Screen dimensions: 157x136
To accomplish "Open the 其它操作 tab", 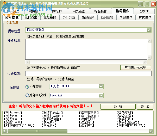I will [145, 17].
